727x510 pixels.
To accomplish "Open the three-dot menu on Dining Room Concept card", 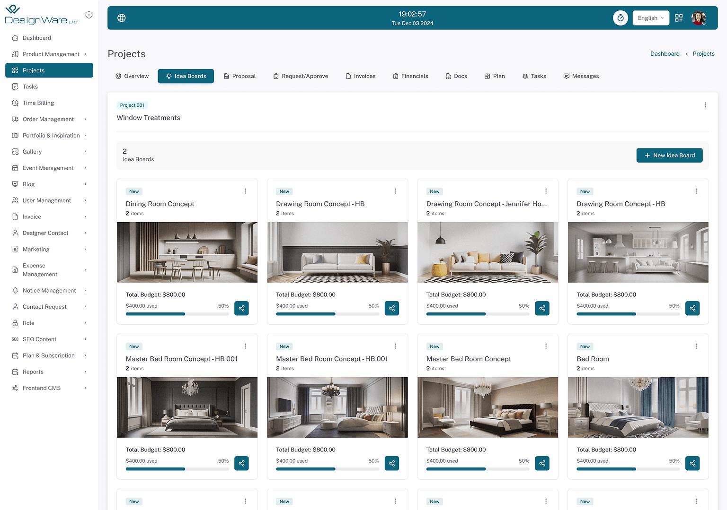I will pos(245,191).
